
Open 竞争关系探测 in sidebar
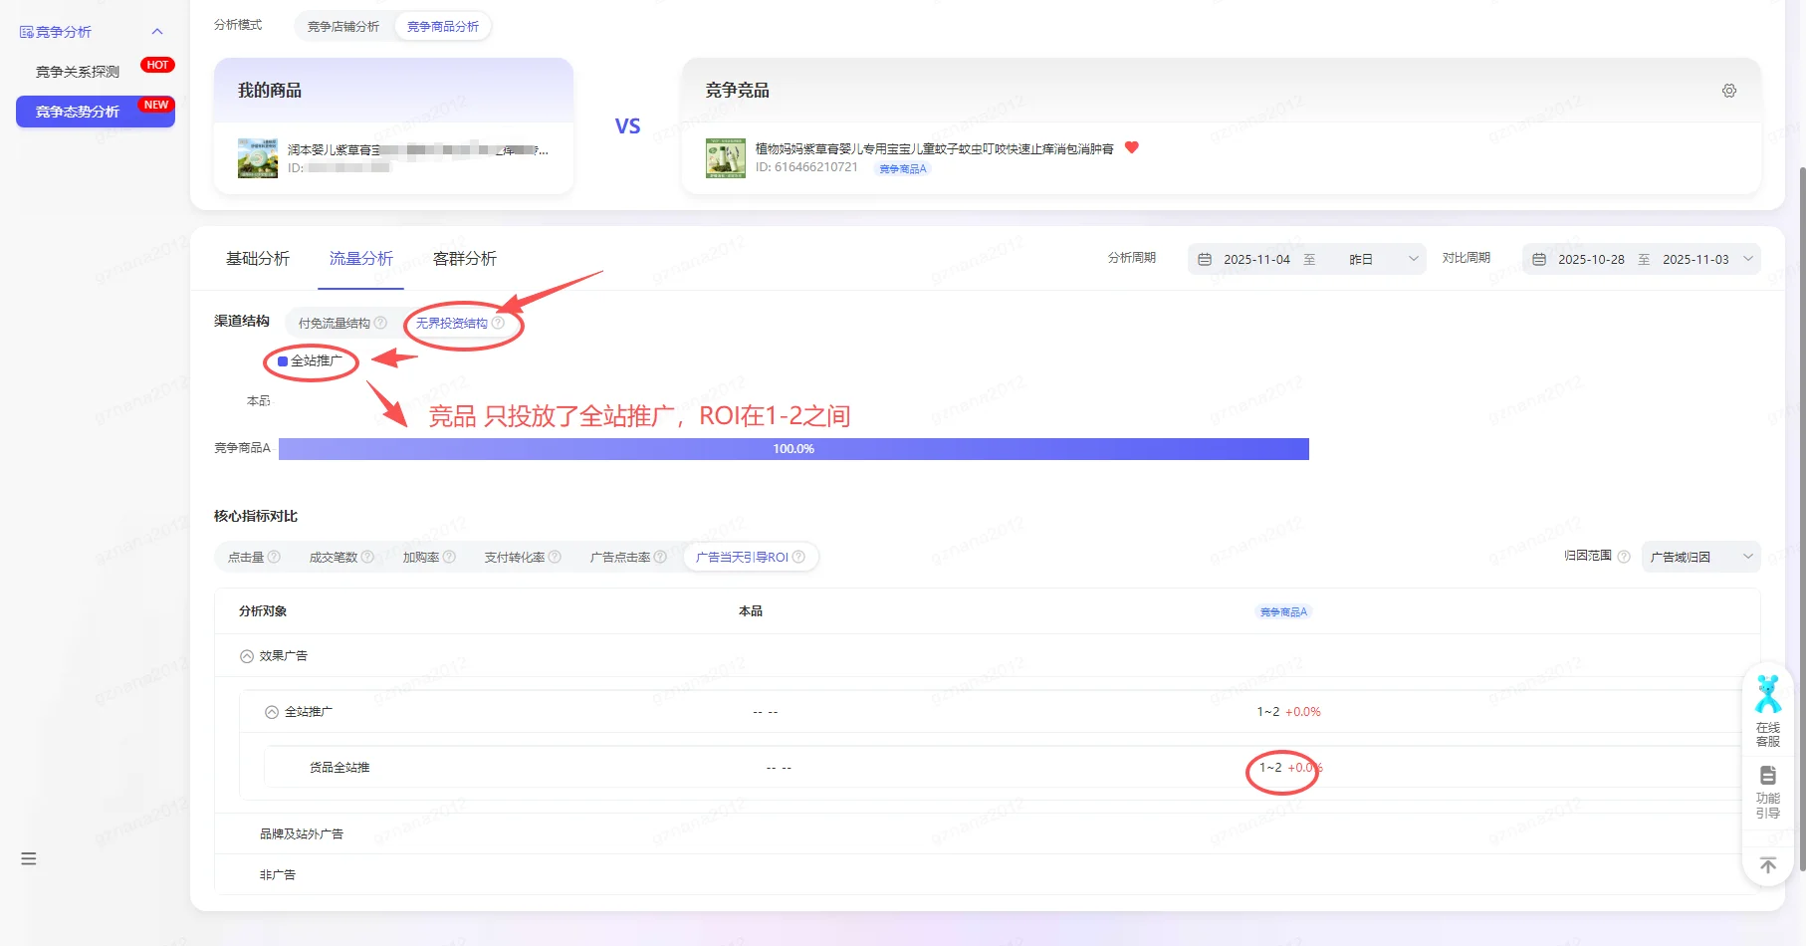pos(78,72)
